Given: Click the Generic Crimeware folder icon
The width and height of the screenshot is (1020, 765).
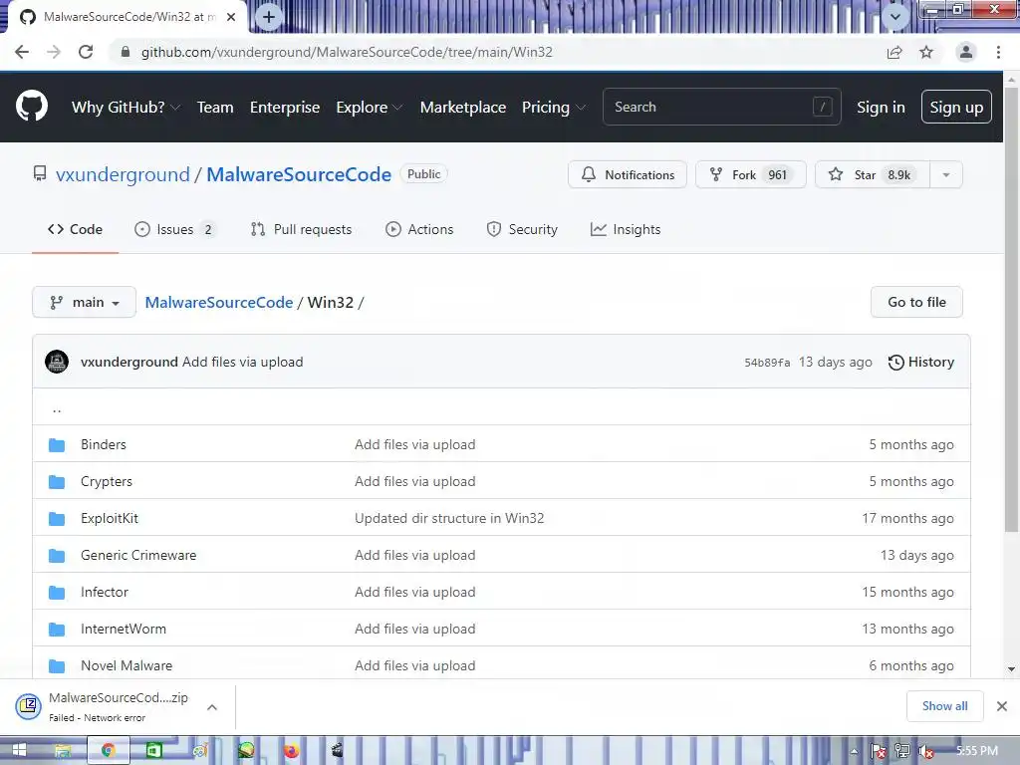Looking at the screenshot, I should 57,556.
